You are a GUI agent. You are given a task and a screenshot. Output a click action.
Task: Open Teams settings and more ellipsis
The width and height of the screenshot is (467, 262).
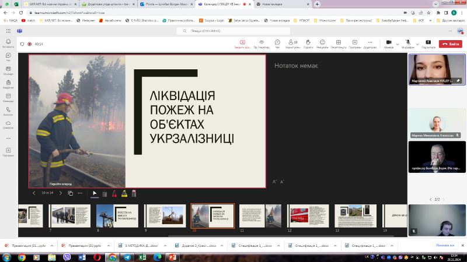450,31
